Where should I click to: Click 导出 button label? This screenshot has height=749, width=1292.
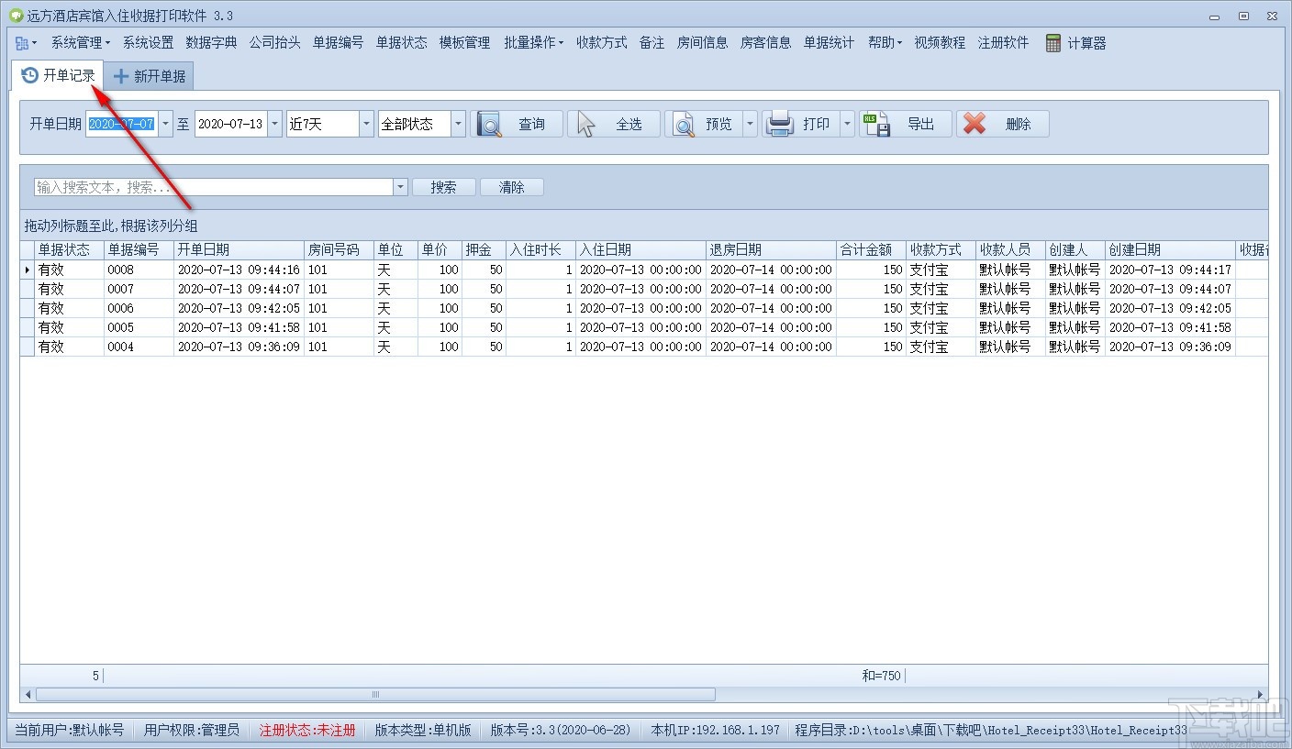(921, 124)
